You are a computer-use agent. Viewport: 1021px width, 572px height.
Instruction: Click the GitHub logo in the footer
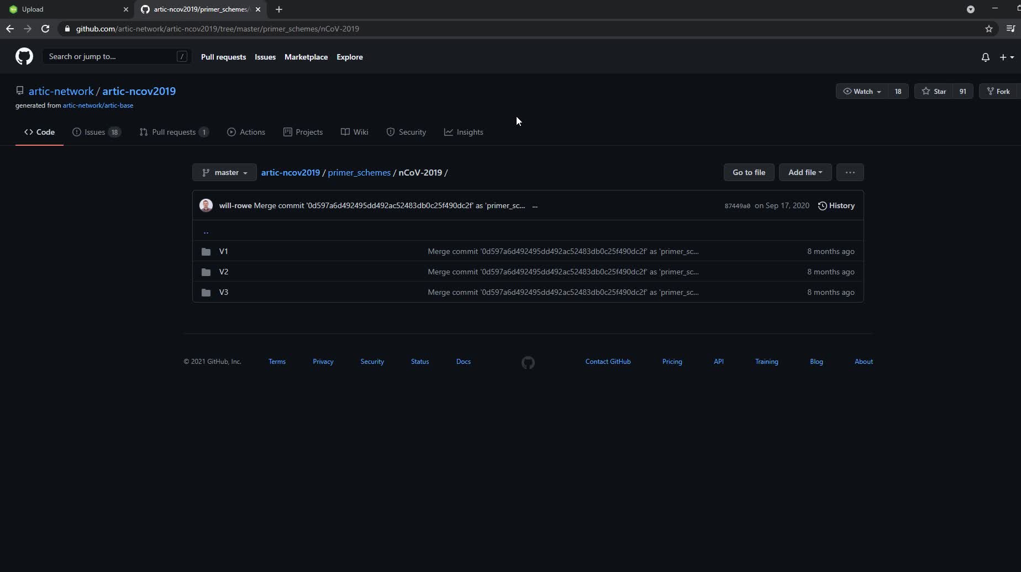[528, 362]
